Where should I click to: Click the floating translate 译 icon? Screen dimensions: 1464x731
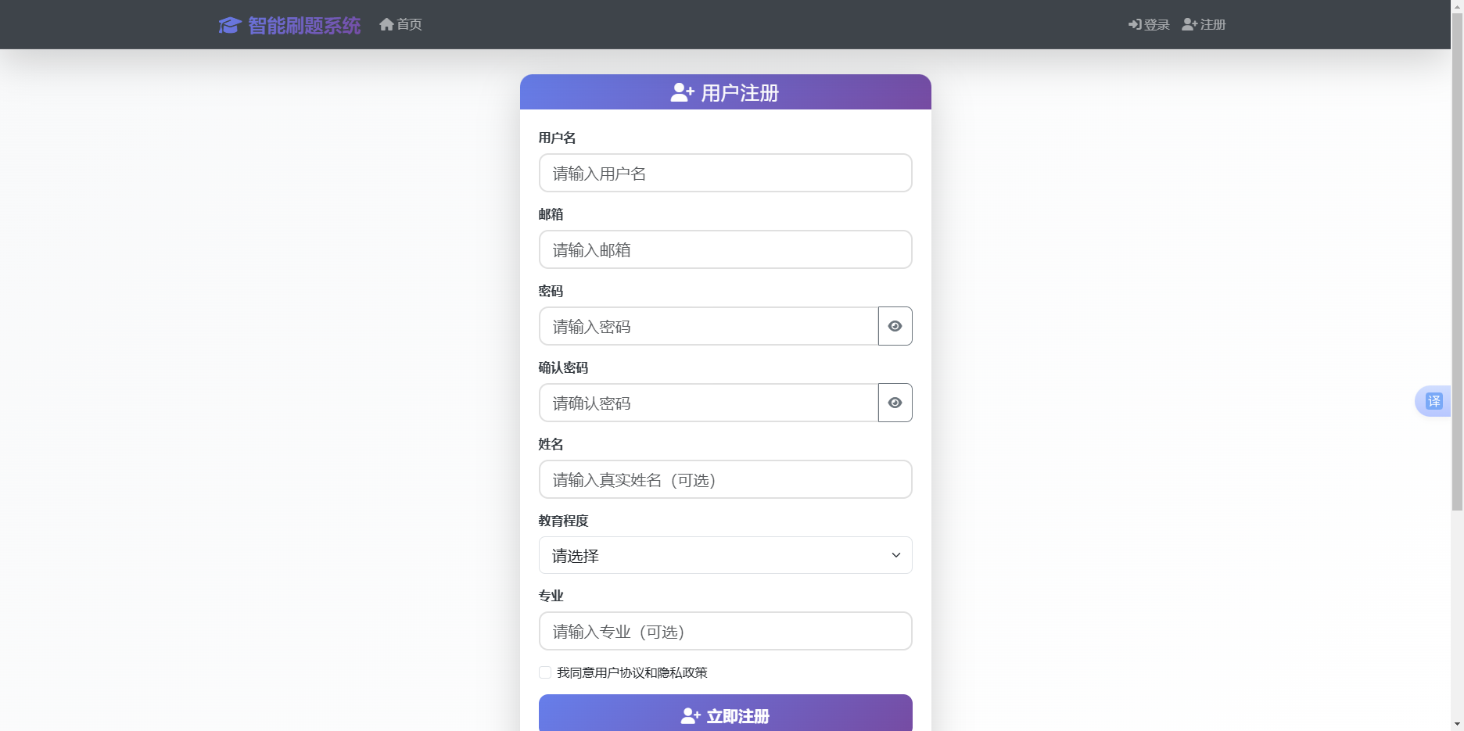pos(1433,401)
